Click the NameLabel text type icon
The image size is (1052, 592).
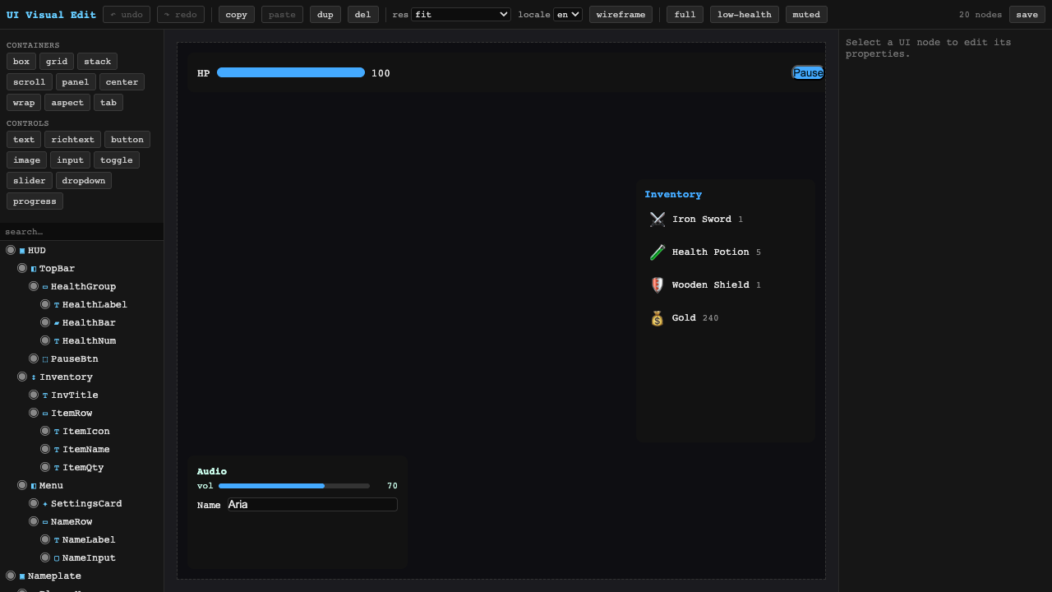57,540
